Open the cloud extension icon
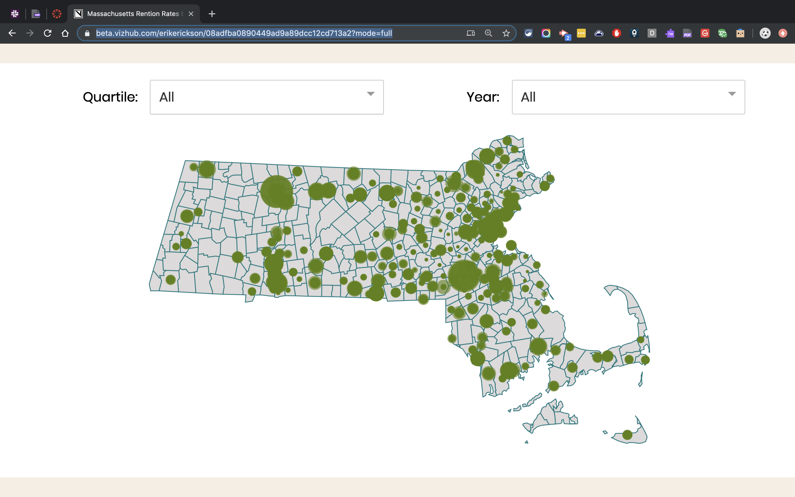795x497 pixels. pos(599,33)
